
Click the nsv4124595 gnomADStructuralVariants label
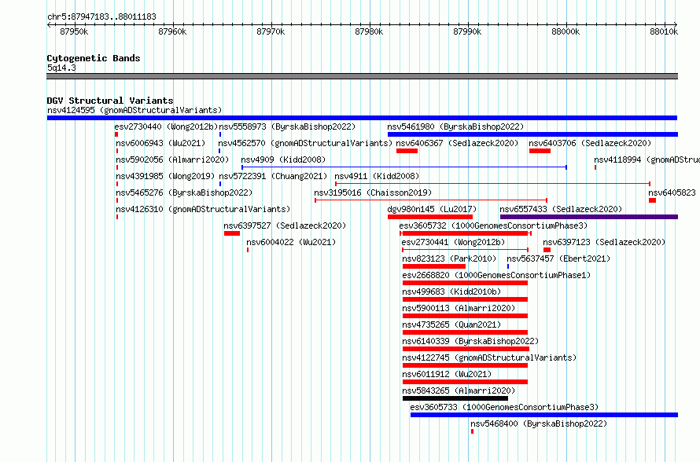[x=134, y=110]
